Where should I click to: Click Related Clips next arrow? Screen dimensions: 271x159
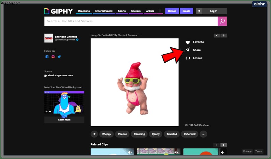click(x=224, y=145)
